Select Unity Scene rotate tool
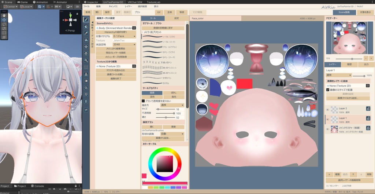Viewport: 375px width, 194px height. tap(4, 24)
